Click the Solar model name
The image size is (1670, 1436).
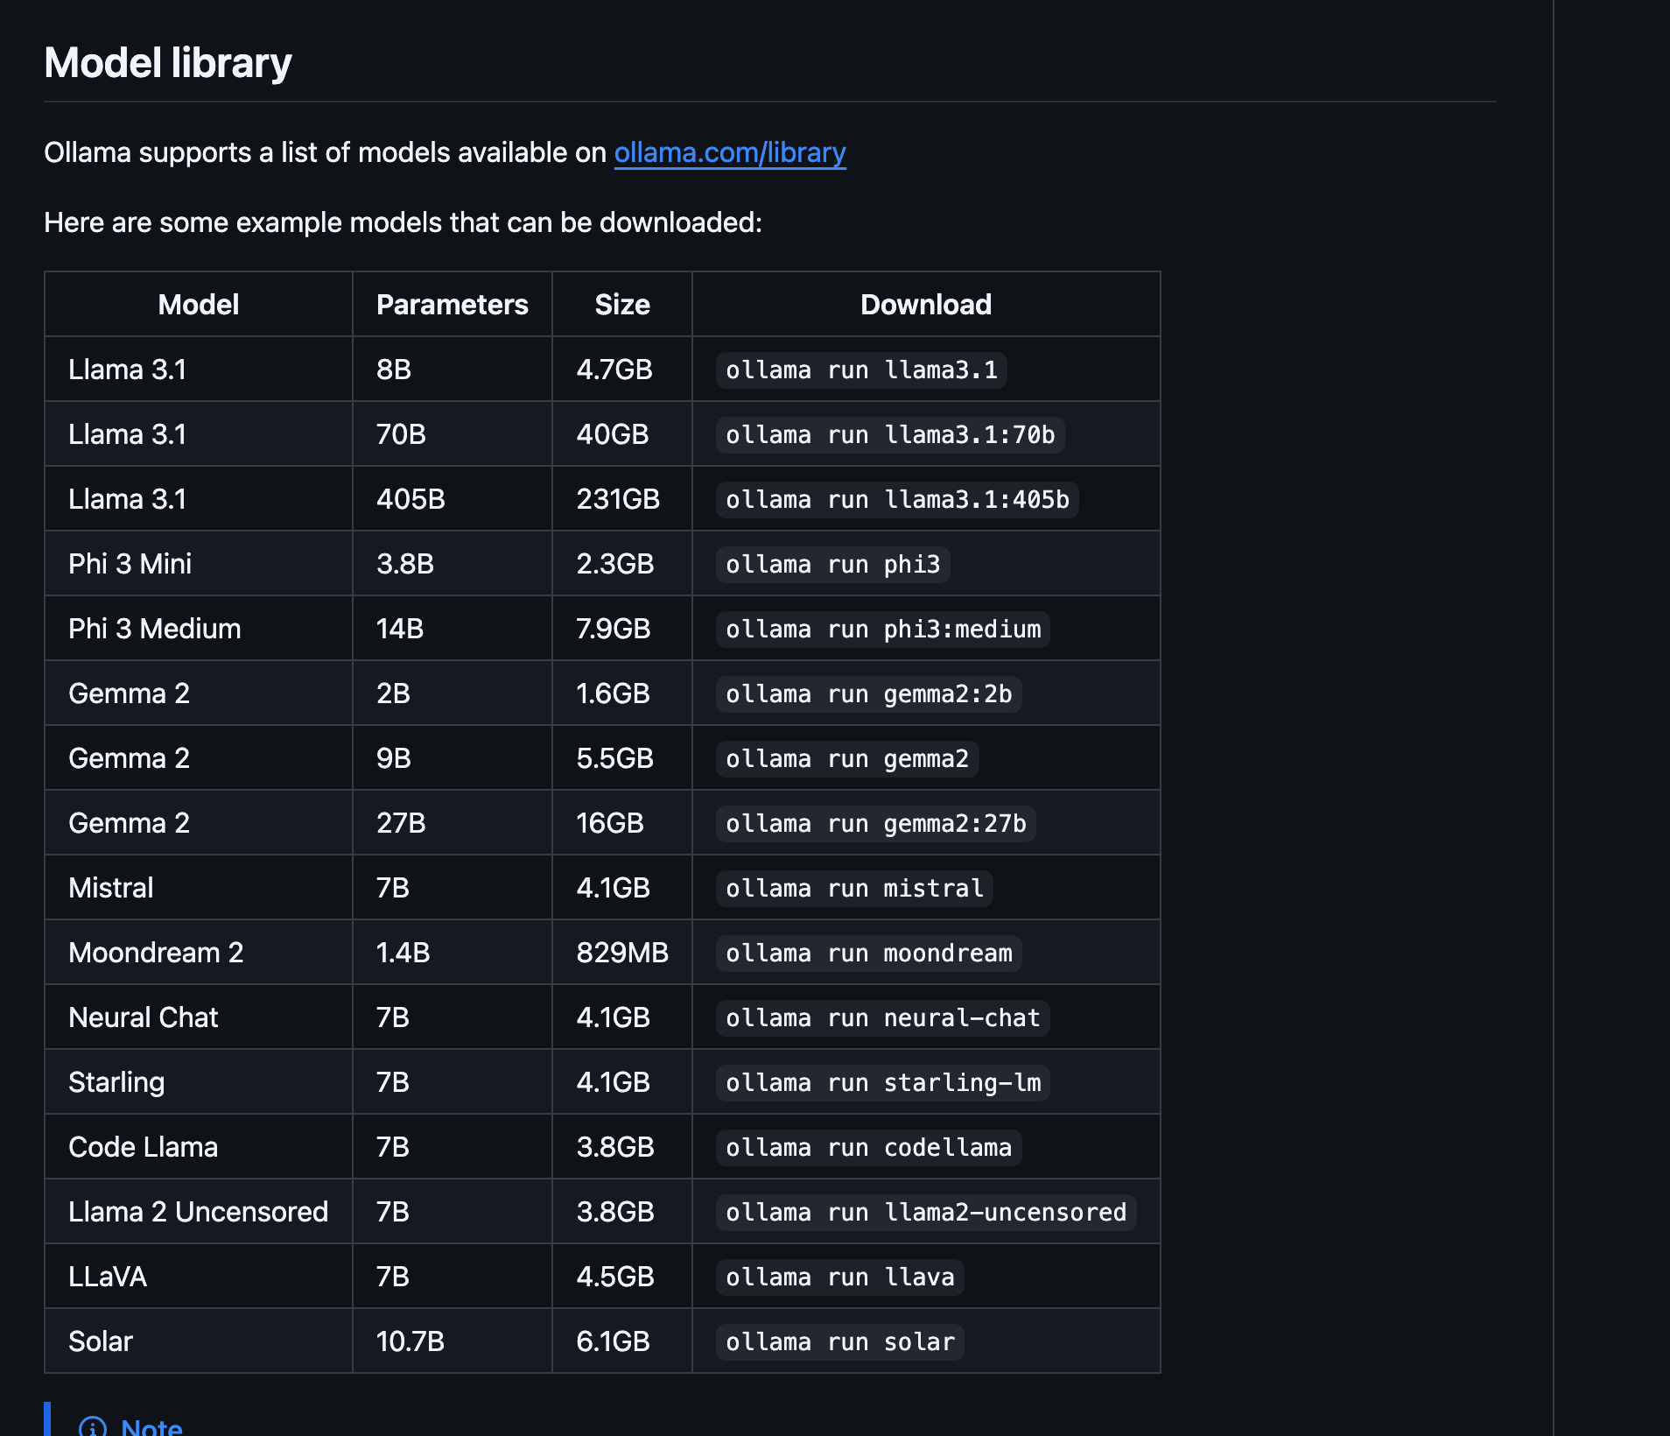(x=101, y=1341)
